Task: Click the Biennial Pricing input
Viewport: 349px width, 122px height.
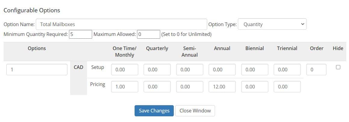Action: tap(255, 87)
